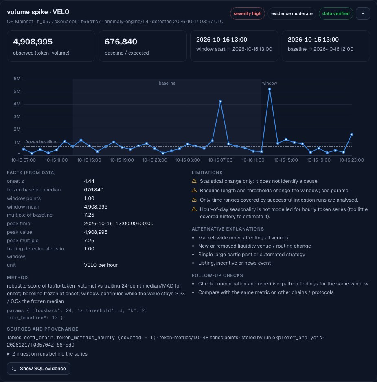377x382 pixels.
Task: Click the y-axis label 6M
Action: pyautogui.click(x=17, y=79)
